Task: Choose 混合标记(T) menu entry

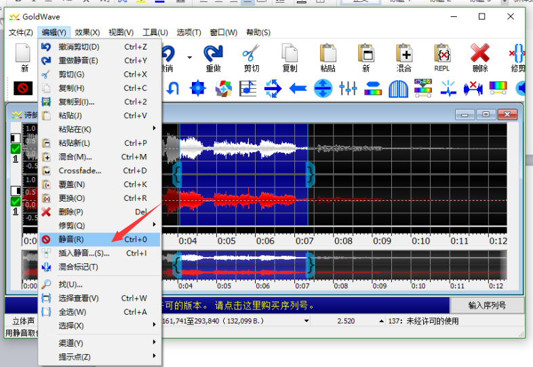Action: click(100, 267)
